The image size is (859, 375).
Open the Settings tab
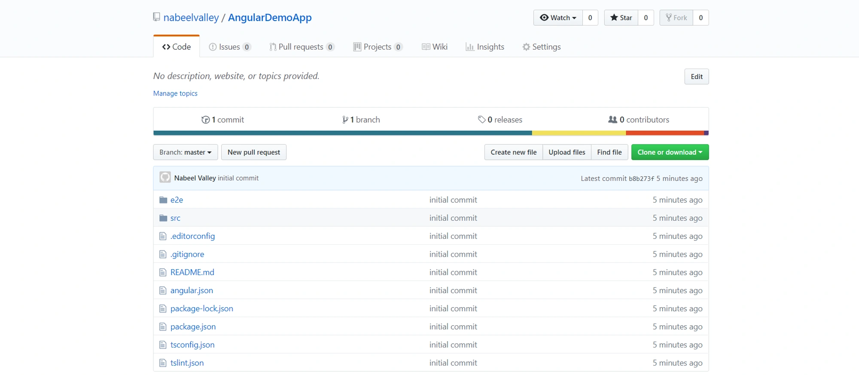tap(542, 47)
